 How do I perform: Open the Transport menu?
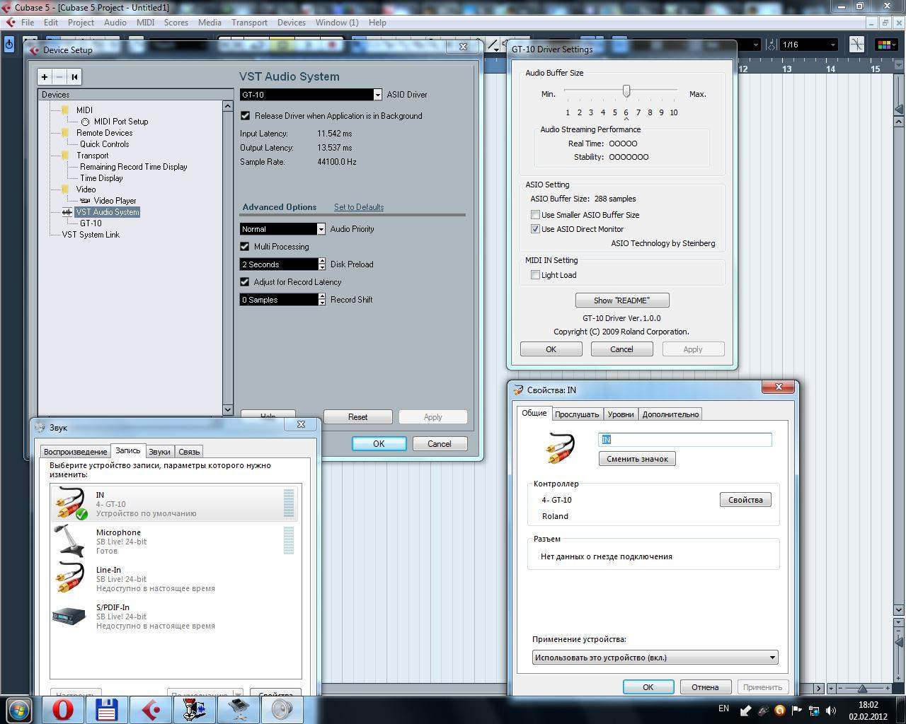249,23
